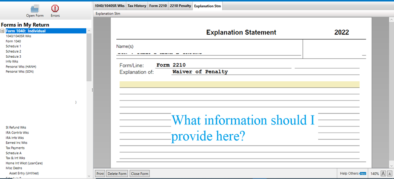Open Personal Wks (SON) in the list

20,71
